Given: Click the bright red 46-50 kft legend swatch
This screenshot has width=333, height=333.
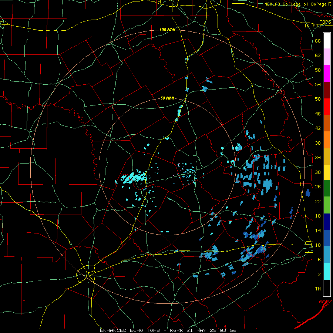Looking at the screenshot, I should pos(327,107).
